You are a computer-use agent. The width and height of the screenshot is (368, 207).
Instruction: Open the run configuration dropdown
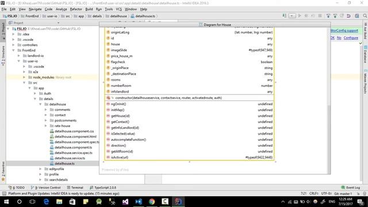292,16
